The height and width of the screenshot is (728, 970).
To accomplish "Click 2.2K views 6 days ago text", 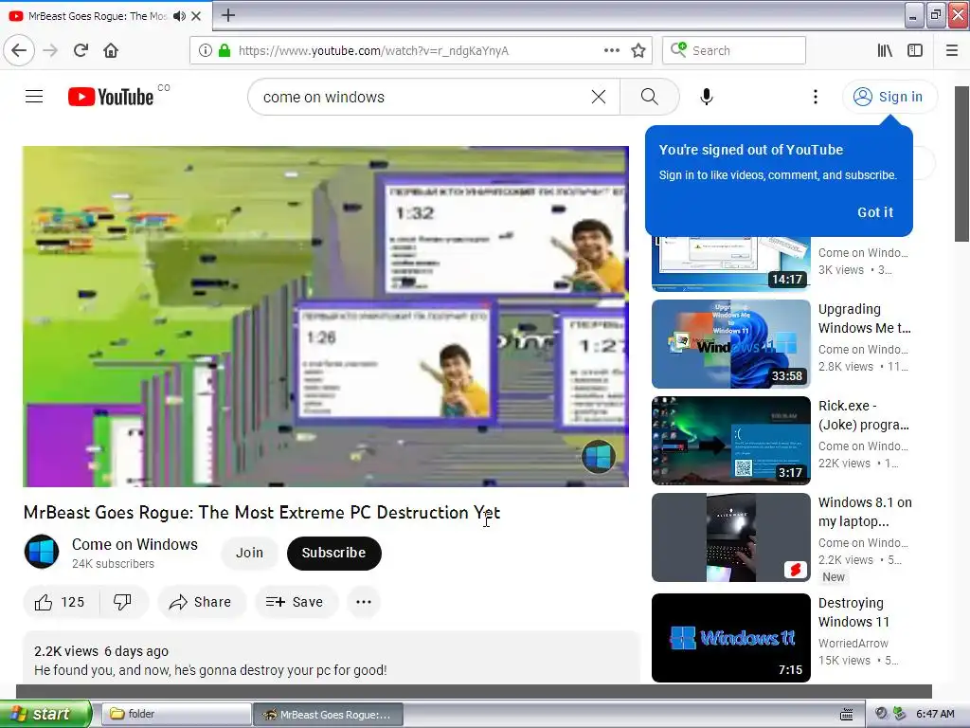I will pyautogui.click(x=100, y=651).
